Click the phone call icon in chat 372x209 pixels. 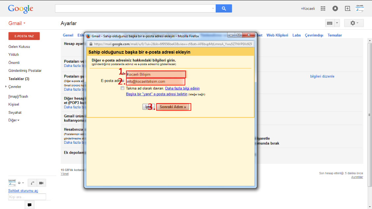(x=33, y=183)
